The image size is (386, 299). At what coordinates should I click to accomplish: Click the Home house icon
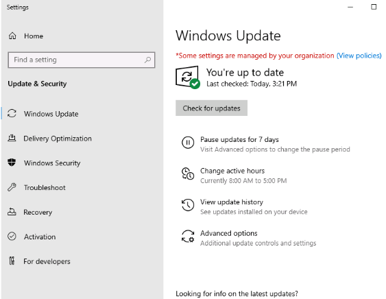[x=12, y=36]
